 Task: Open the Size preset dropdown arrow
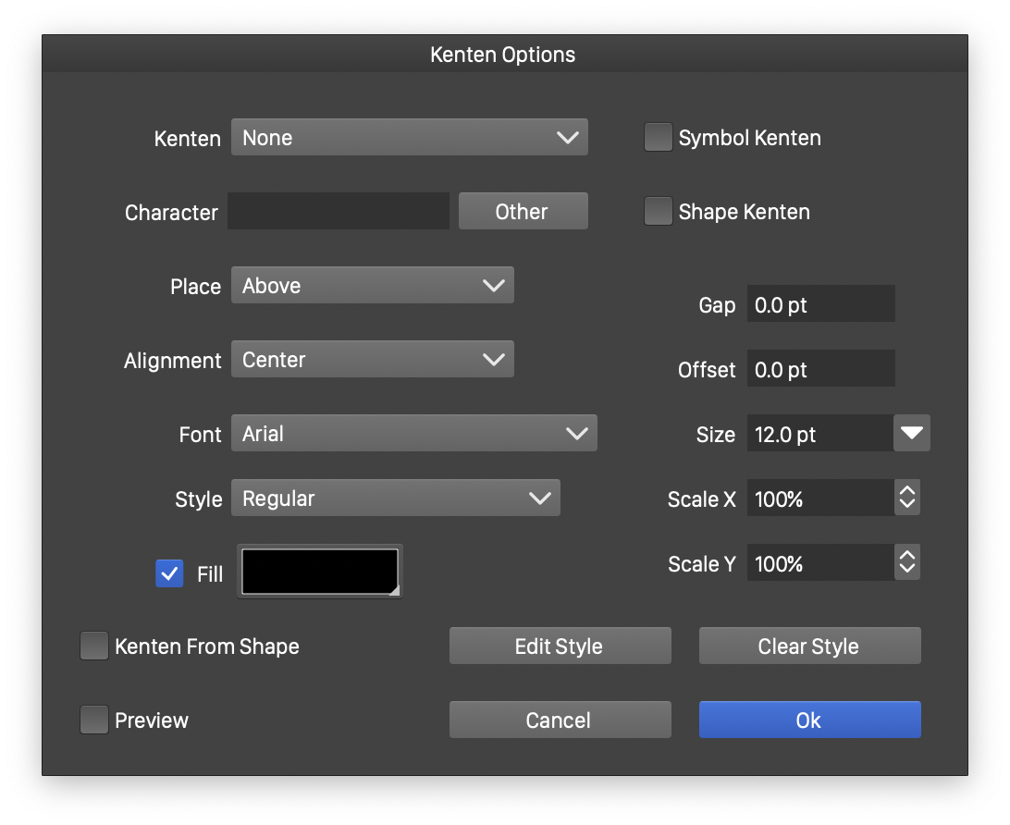tap(912, 434)
